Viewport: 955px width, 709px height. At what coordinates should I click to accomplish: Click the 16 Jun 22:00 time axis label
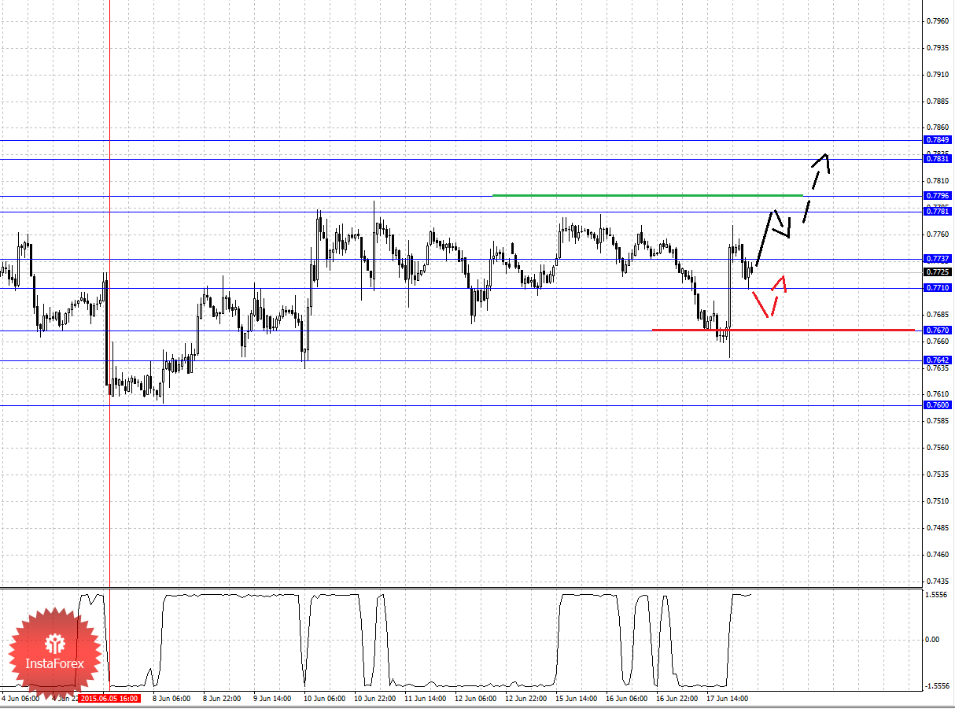click(x=677, y=698)
